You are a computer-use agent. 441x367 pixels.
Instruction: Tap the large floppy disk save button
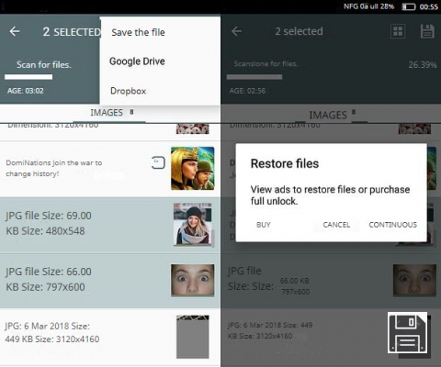(x=407, y=332)
